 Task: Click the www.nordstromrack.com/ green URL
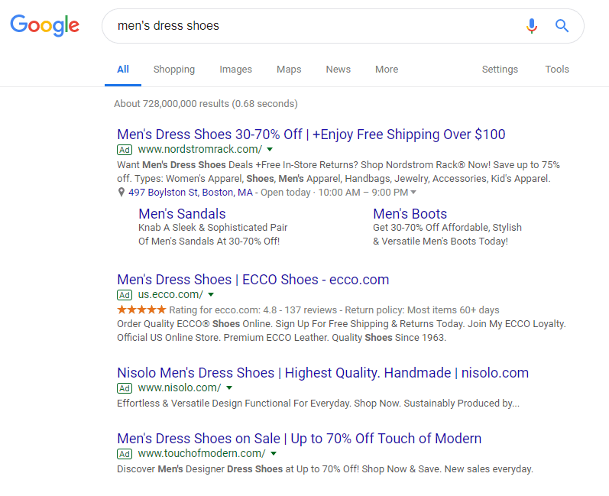pos(200,150)
